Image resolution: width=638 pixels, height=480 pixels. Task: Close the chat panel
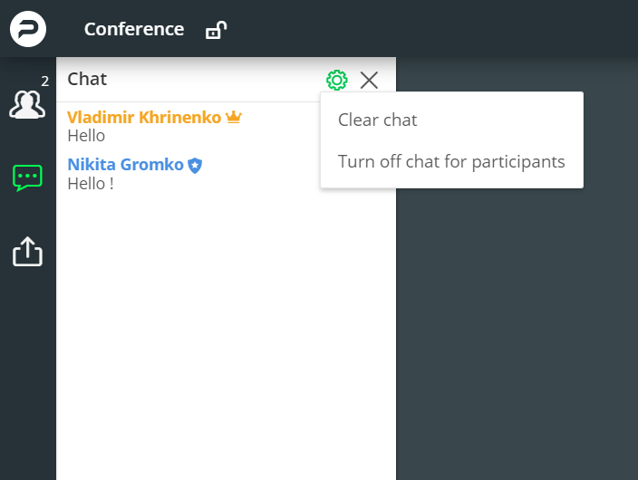click(x=369, y=80)
